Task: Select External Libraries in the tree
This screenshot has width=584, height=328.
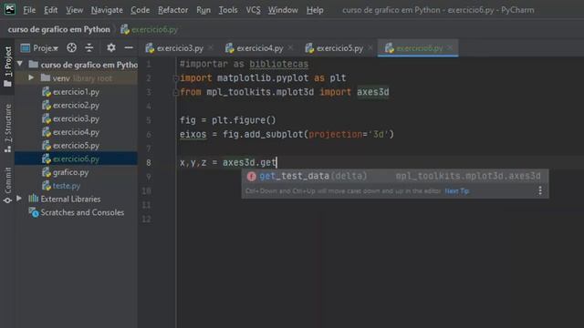Action: pyautogui.click(x=65, y=199)
